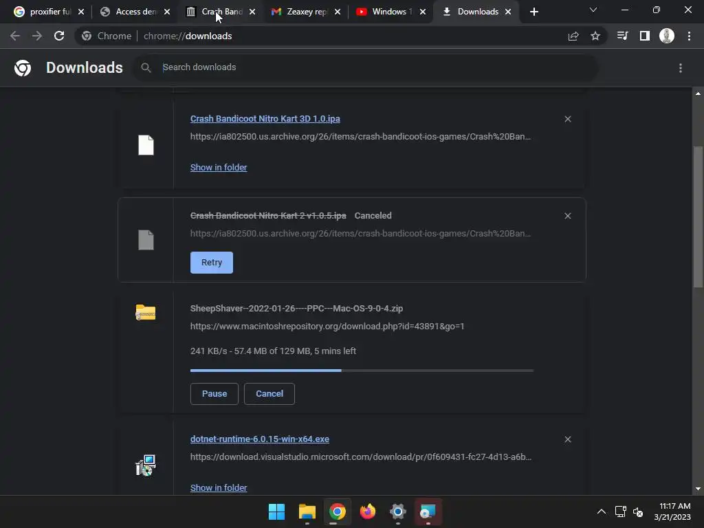
Task: Click the 241 KB/s download status text
Action: (x=273, y=351)
